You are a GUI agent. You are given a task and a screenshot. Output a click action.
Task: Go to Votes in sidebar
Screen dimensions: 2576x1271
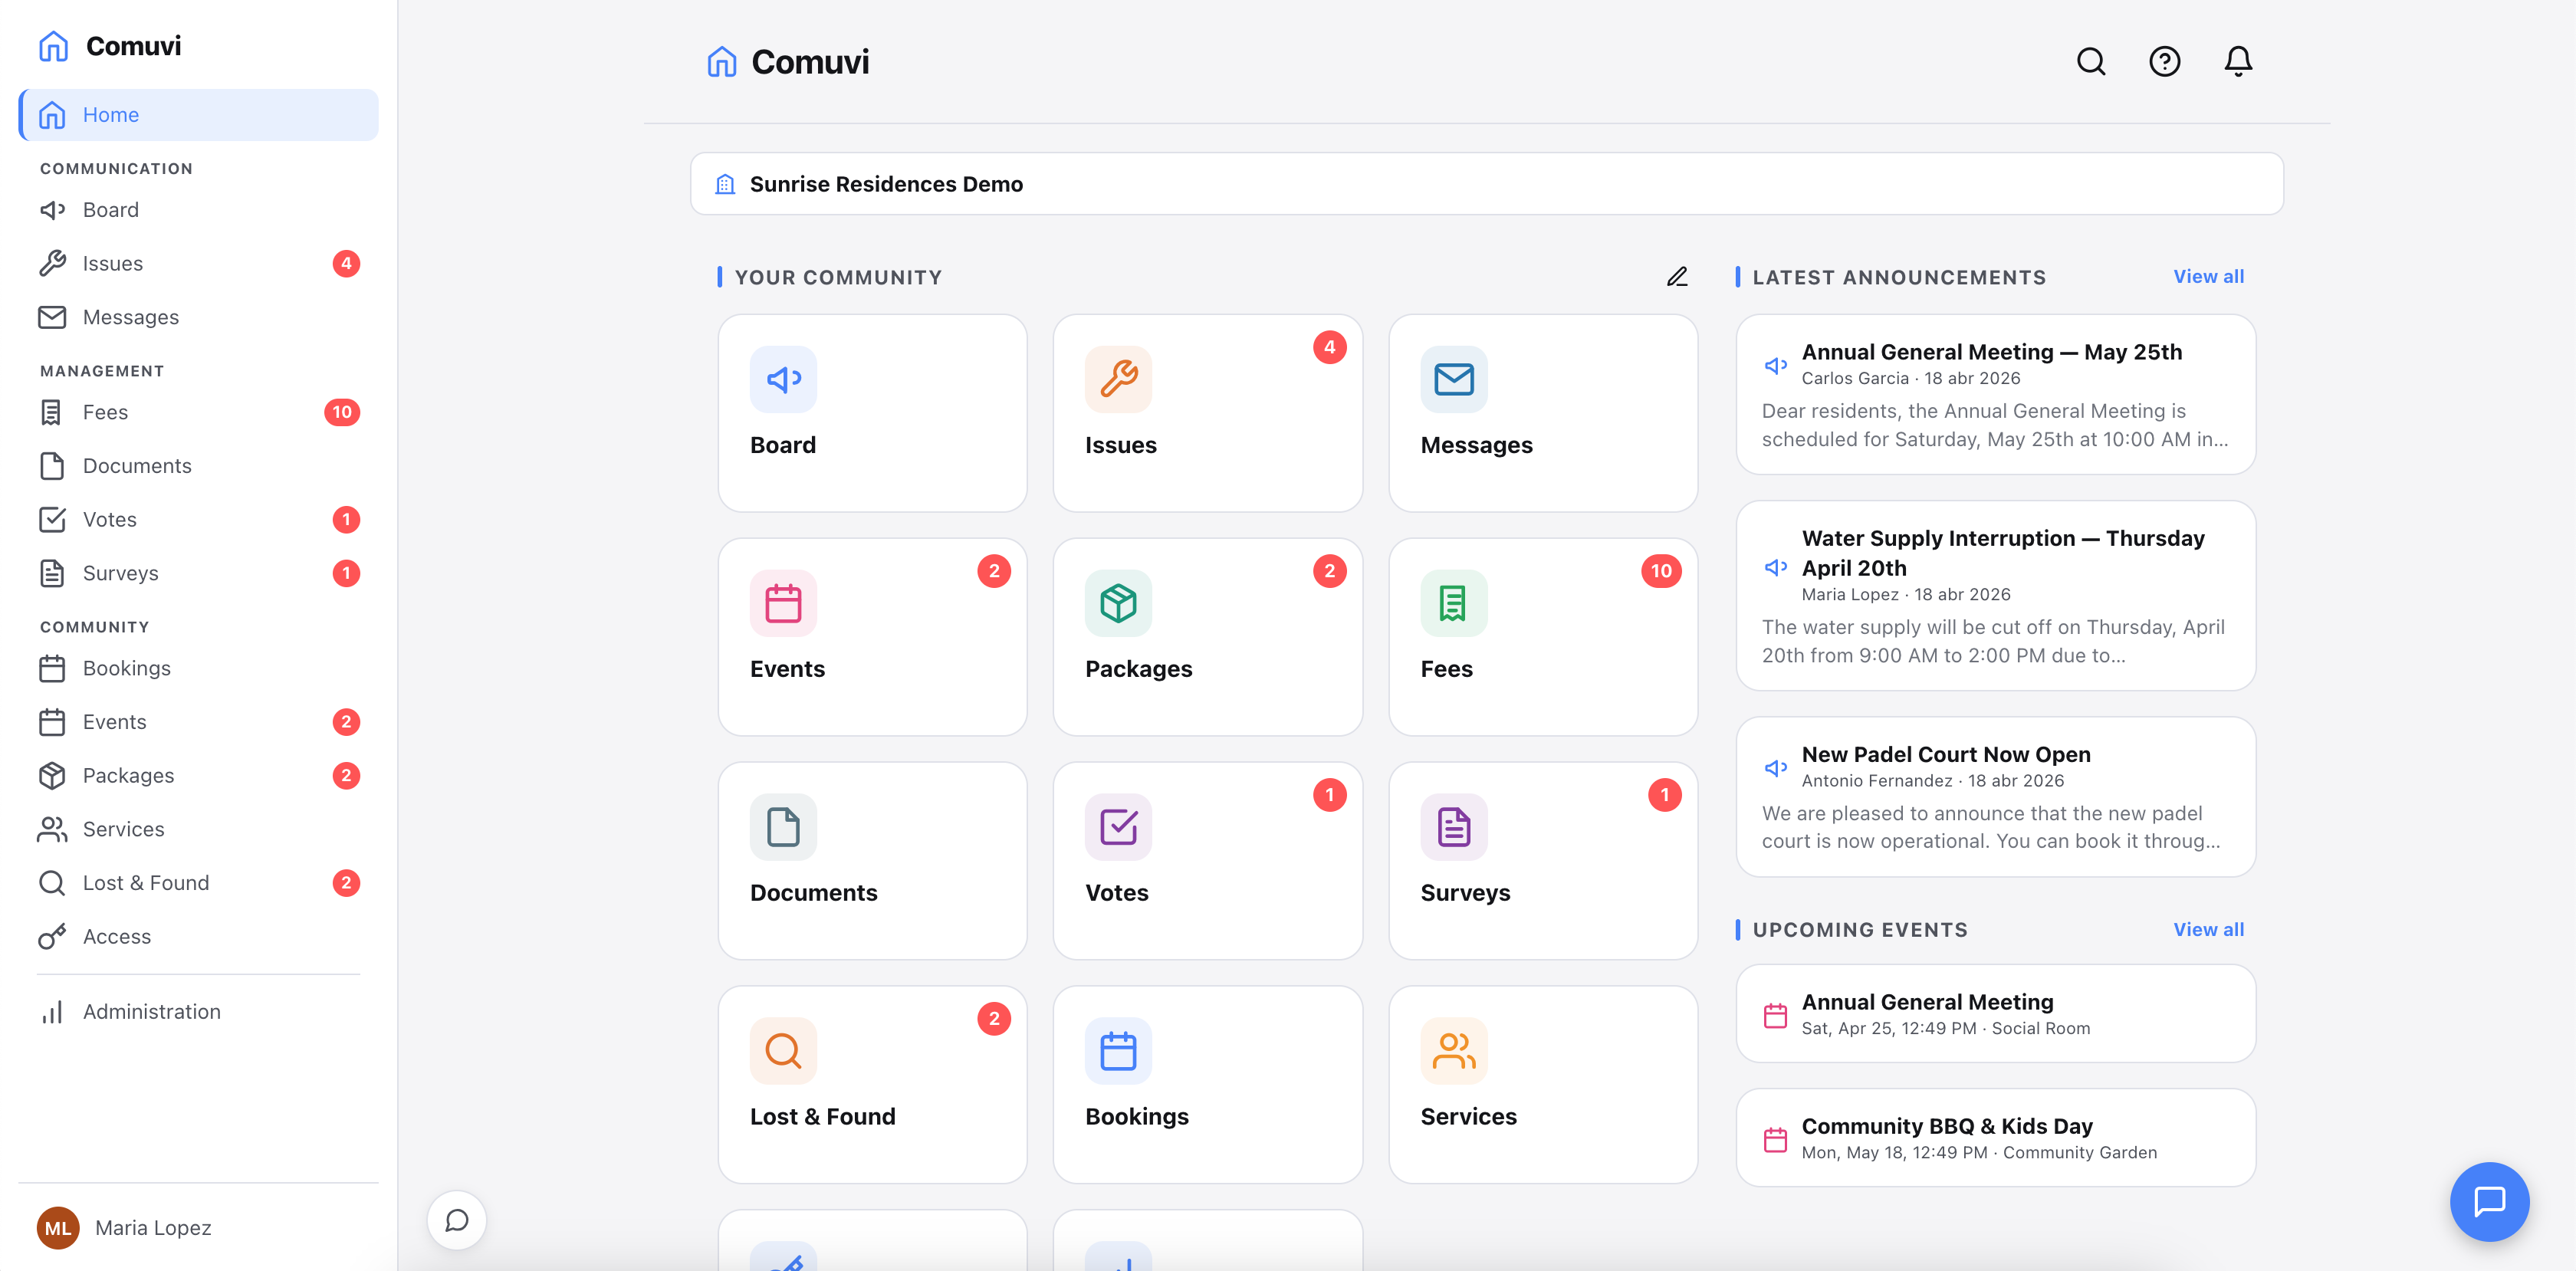tap(198, 519)
